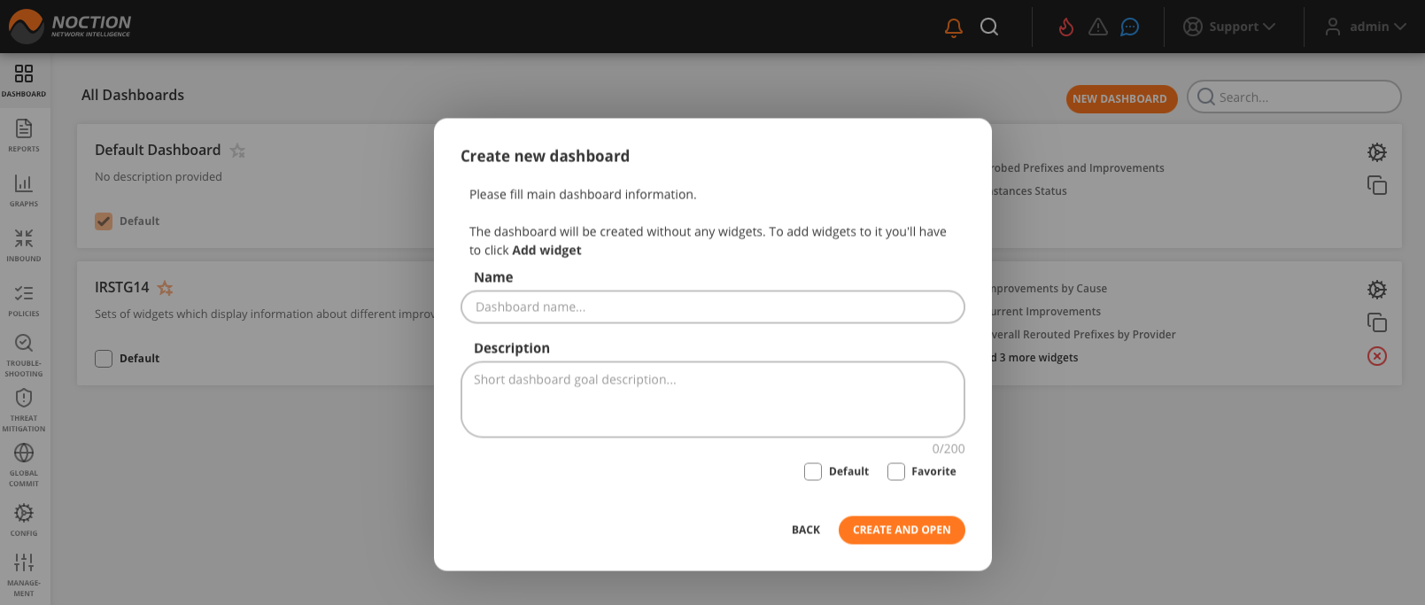Check the Favorite option for the new dashboard
The width and height of the screenshot is (1425, 605).
pos(895,471)
